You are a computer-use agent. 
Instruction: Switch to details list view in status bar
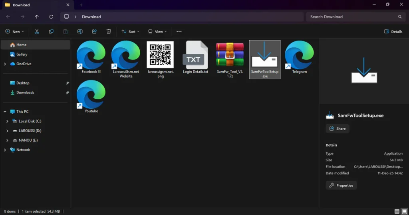[397, 211]
